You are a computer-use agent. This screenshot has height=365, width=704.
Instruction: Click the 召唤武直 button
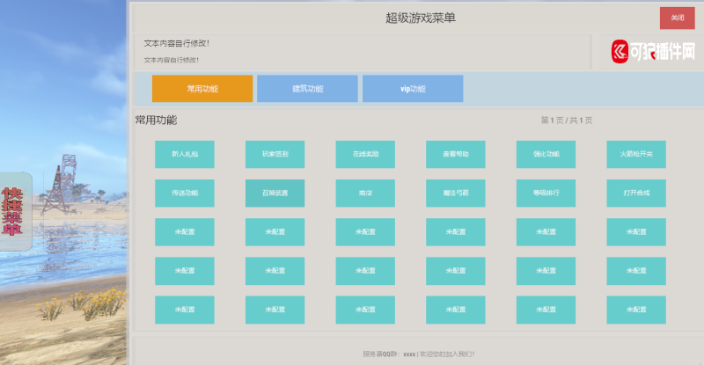275,193
